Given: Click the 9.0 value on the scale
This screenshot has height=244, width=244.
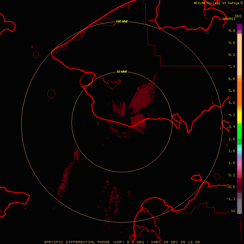Looking at the screenshot, I should 232,43.
